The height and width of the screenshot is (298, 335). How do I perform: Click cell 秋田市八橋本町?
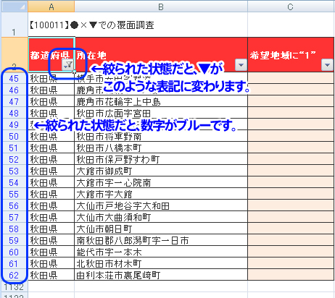(161, 148)
